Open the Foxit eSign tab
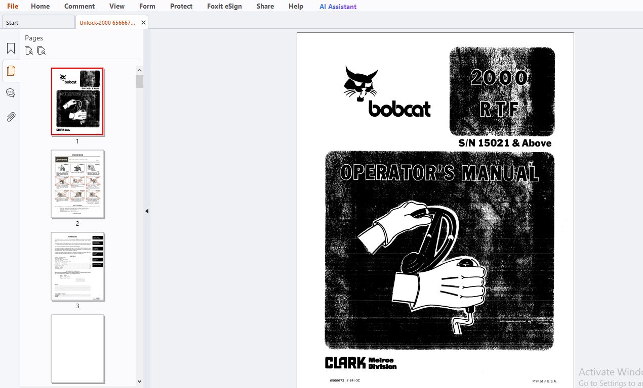643x388 pixels. click(224, 6)
